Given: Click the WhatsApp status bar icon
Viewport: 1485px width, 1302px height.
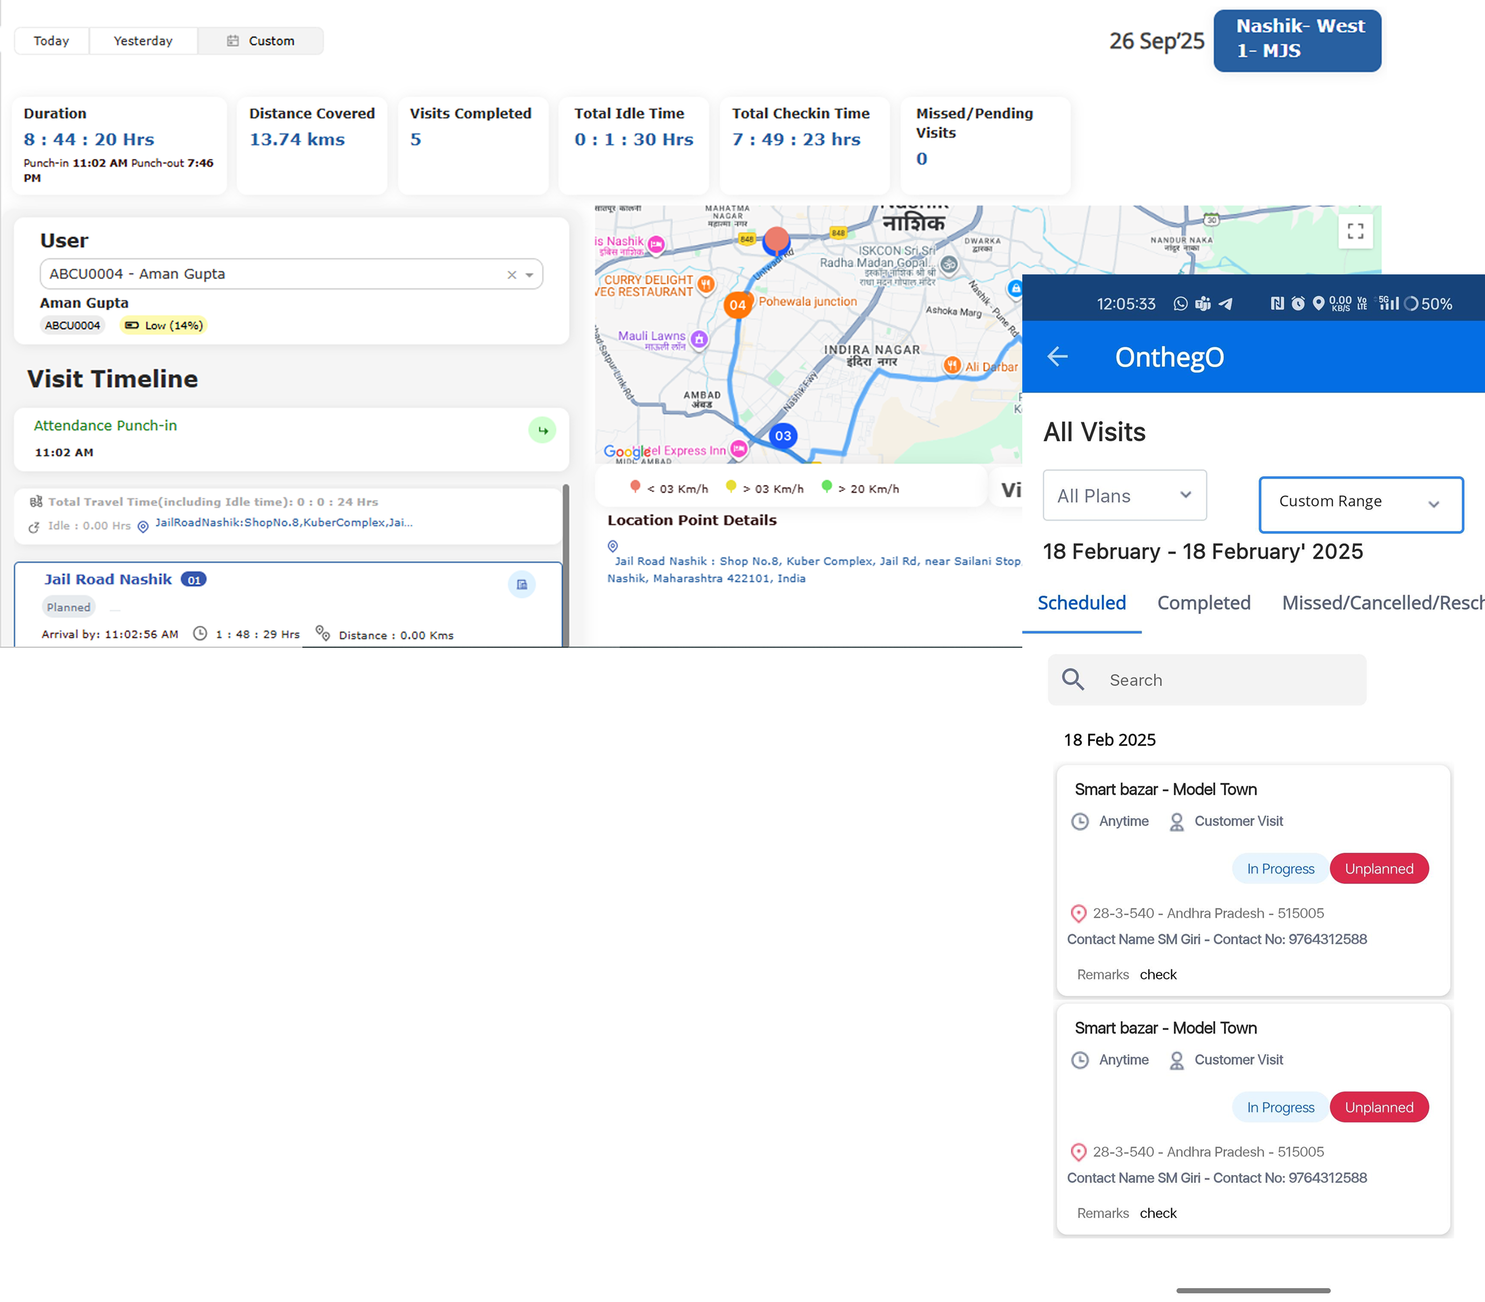Looking at the screenshot, I should coord(1180,303).
